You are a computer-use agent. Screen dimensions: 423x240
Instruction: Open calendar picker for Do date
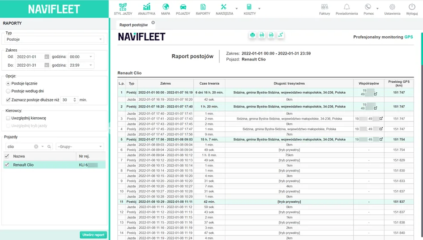(x=47, y=65)
